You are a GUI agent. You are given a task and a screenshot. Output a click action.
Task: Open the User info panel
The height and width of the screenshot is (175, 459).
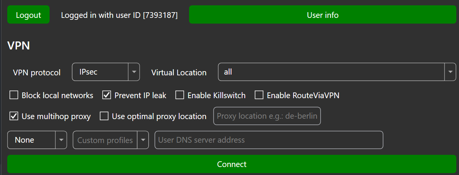click(323, 15)
